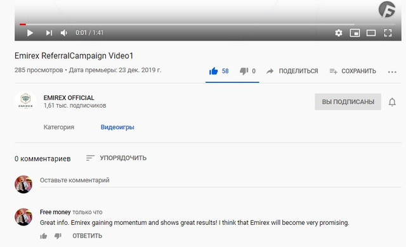Click the Оставьте комментарий input field
This screenshot has width=406, height=247.
click(220, 180)
